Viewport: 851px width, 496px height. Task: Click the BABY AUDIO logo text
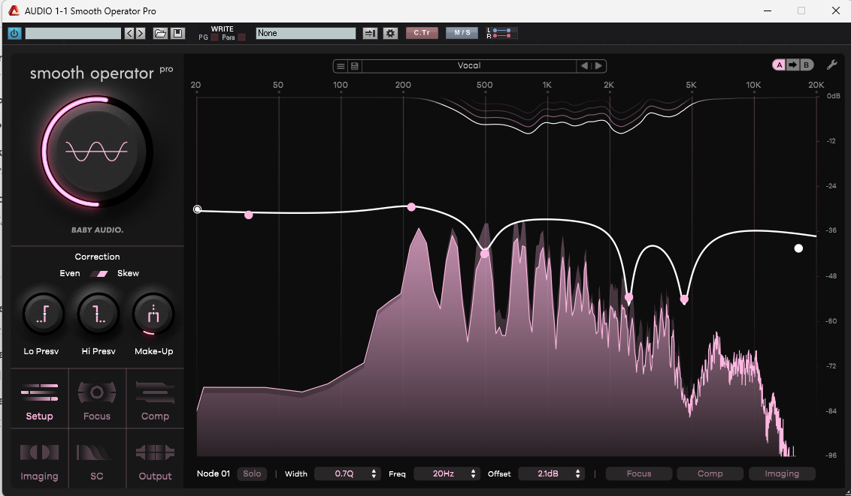click(x=98, y=230)
